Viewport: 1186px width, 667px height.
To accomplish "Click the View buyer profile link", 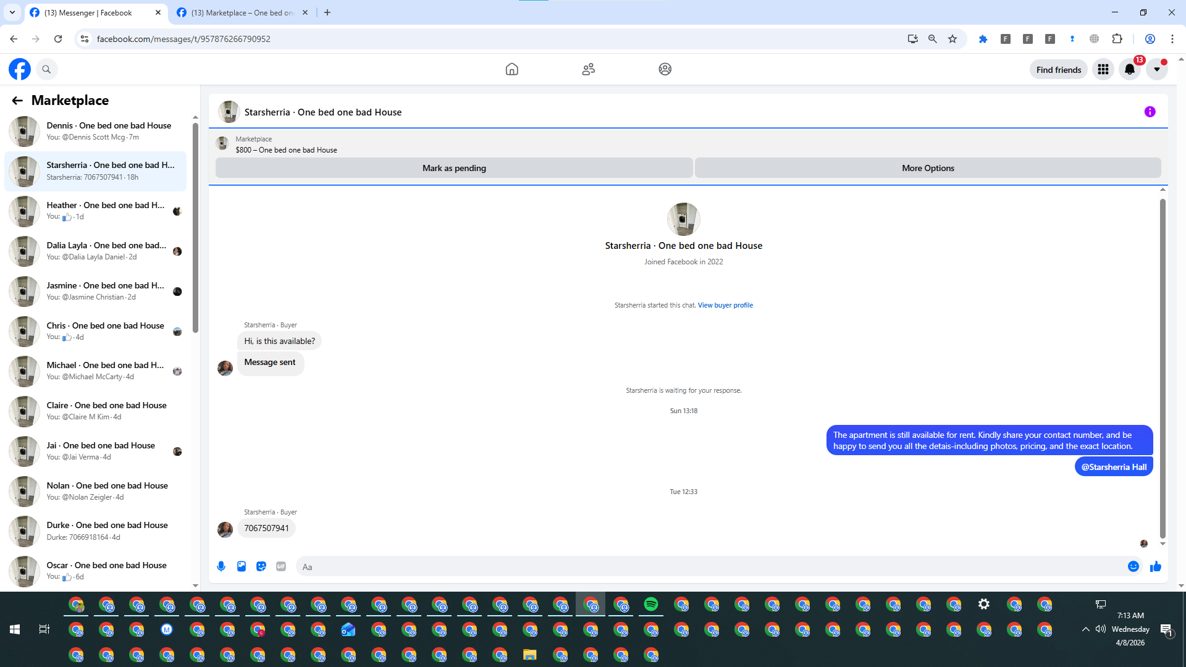I will point(725,305).
